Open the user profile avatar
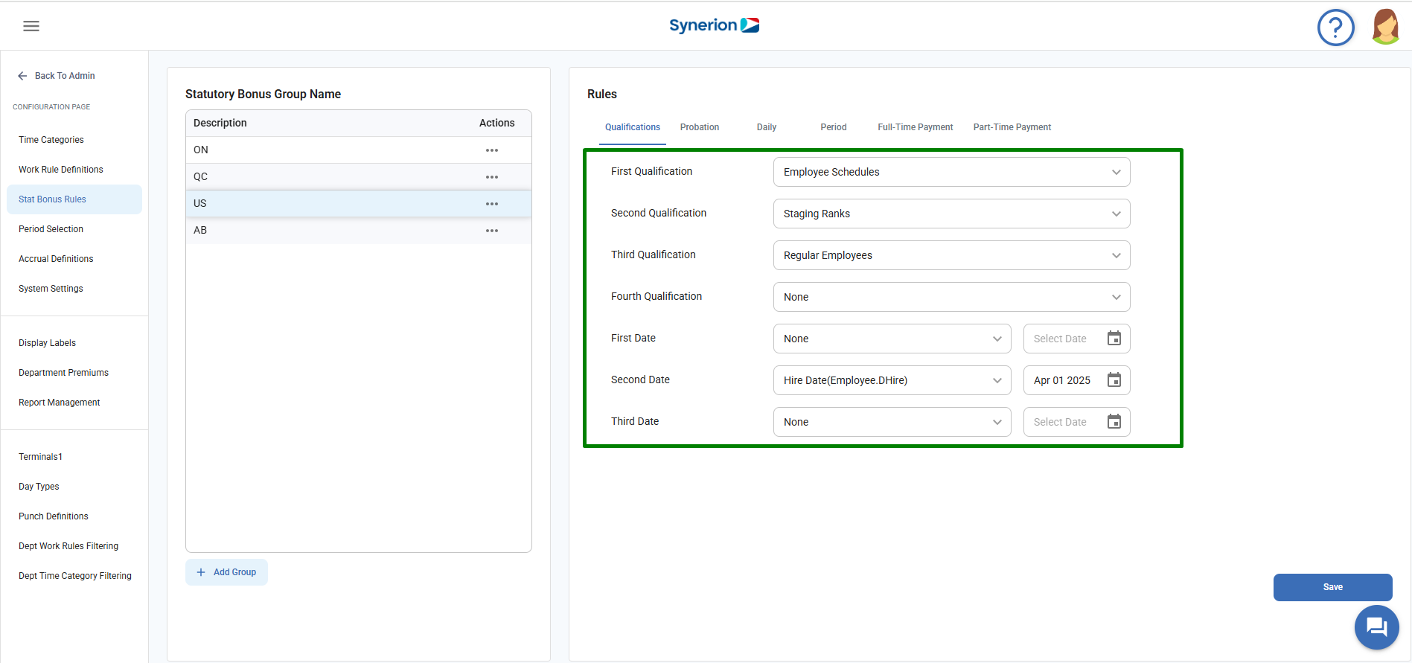The width and height of the screenshot is (1412, 663). point(1385,27)
